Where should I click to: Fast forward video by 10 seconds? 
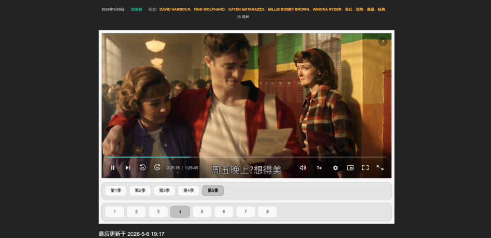(x=157, y=167)
